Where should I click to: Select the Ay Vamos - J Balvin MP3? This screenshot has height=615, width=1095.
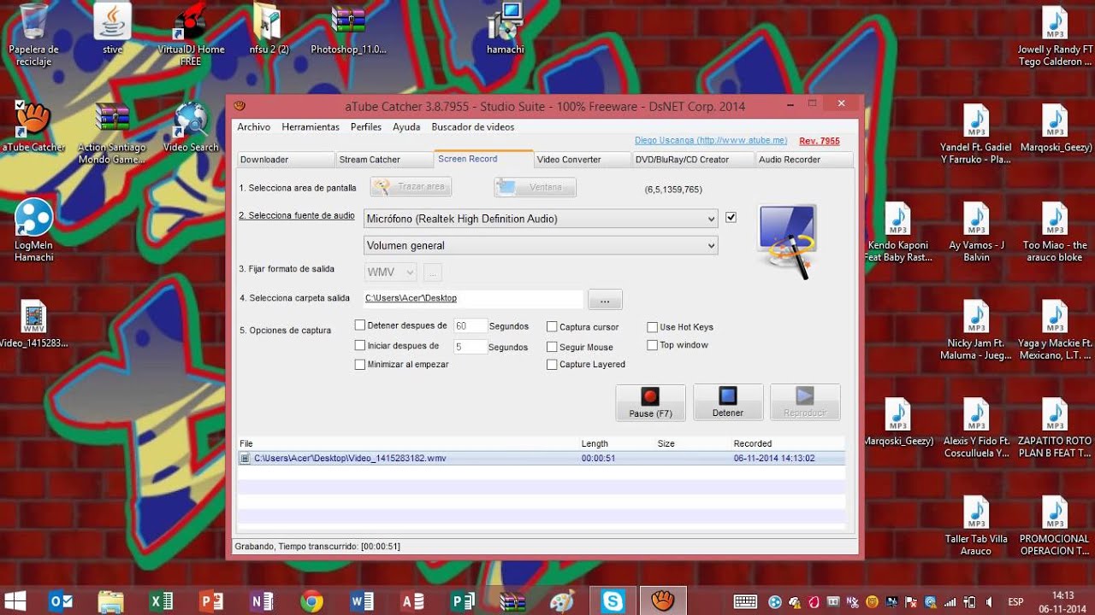(x=976, y=231)
